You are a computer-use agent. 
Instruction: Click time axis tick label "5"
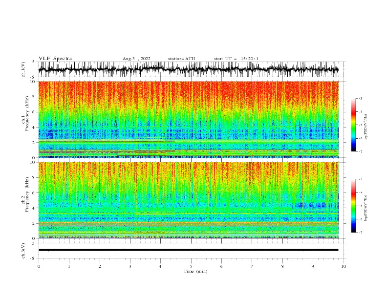[191, 266]
